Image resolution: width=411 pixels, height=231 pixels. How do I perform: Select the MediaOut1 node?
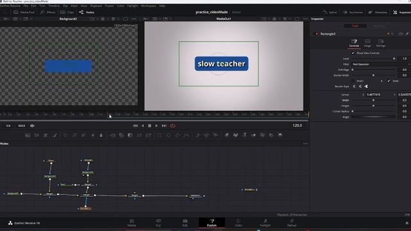[x=195, y=196]
